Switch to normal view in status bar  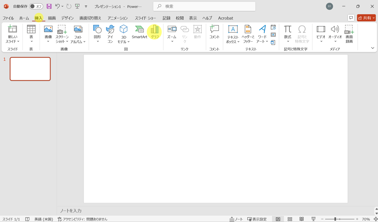(278, 219)
